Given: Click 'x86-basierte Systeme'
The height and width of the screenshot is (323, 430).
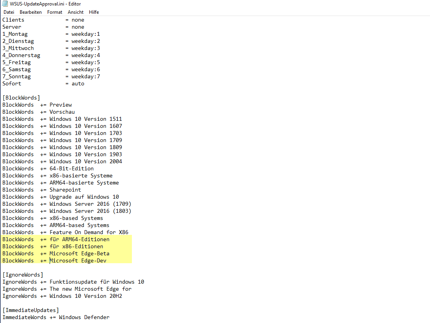Looking at the screenshot, I should pos(81,176).
